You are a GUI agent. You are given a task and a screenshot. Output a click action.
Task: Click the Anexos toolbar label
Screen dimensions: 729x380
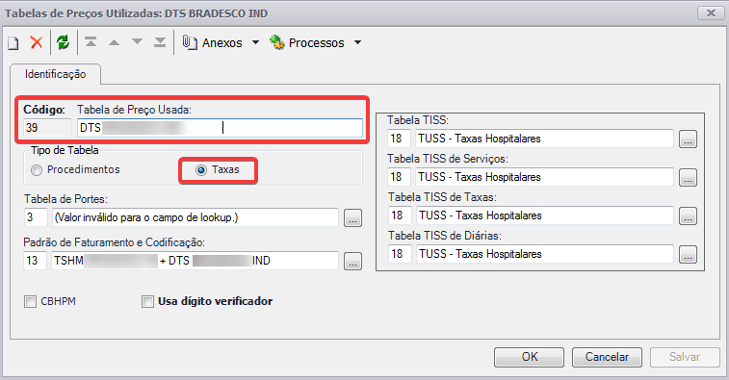pos(222,43)
